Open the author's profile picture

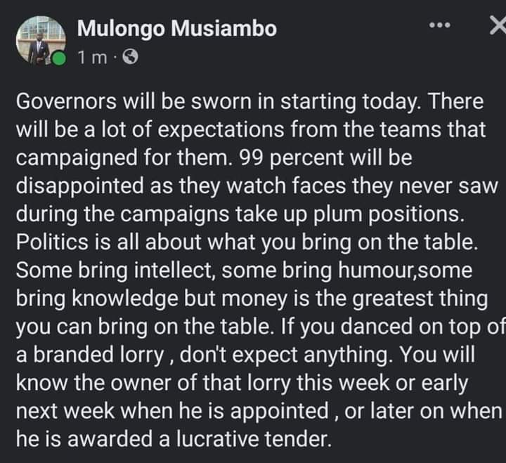[x=41, y=41]
